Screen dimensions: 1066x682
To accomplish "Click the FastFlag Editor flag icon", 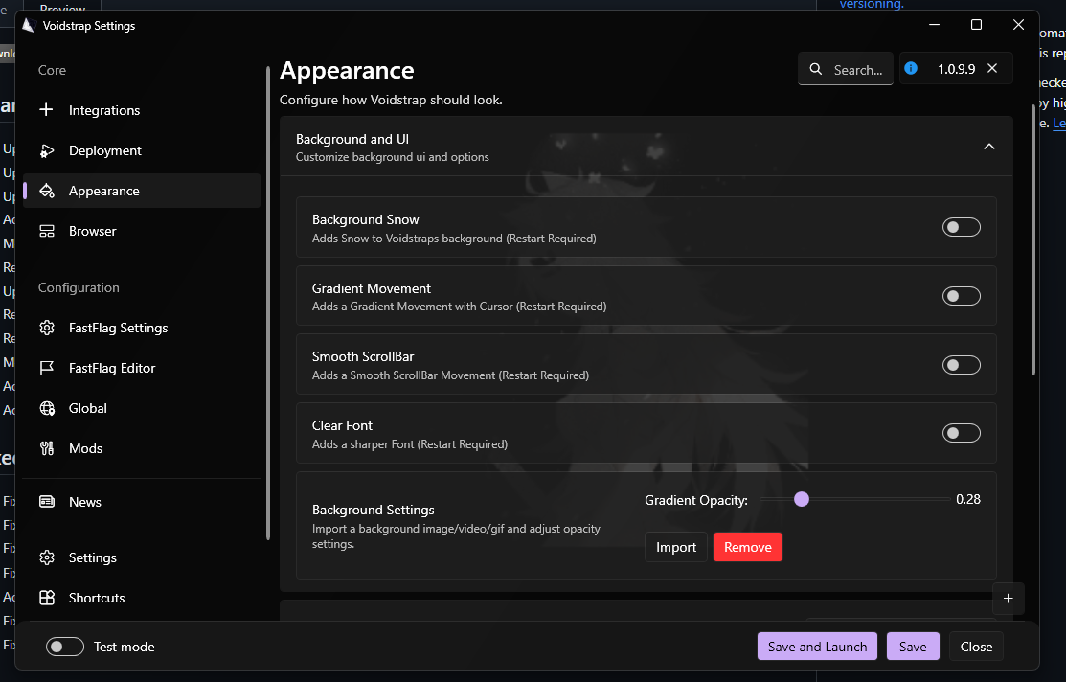I will pyautogui.click(x=46, y=368).
